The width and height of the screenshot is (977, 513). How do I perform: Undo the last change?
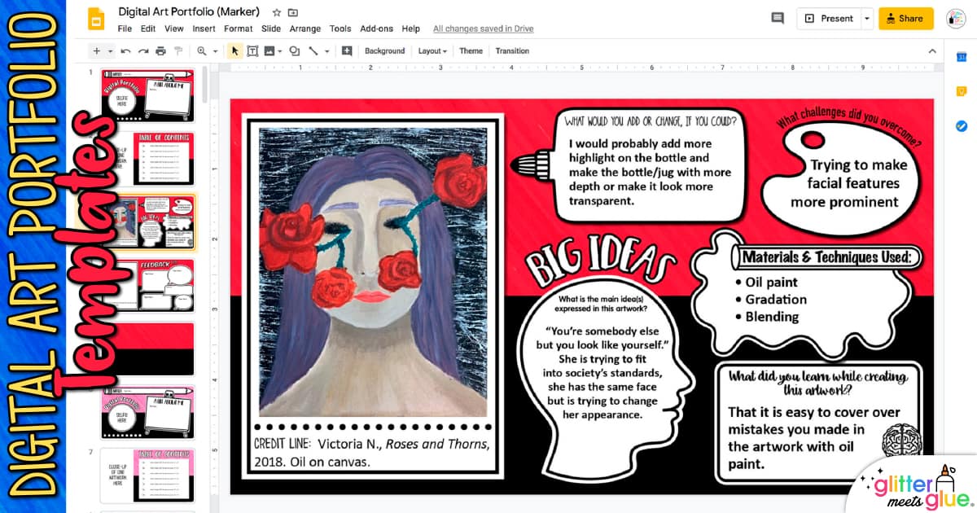[x=125, y=50]
